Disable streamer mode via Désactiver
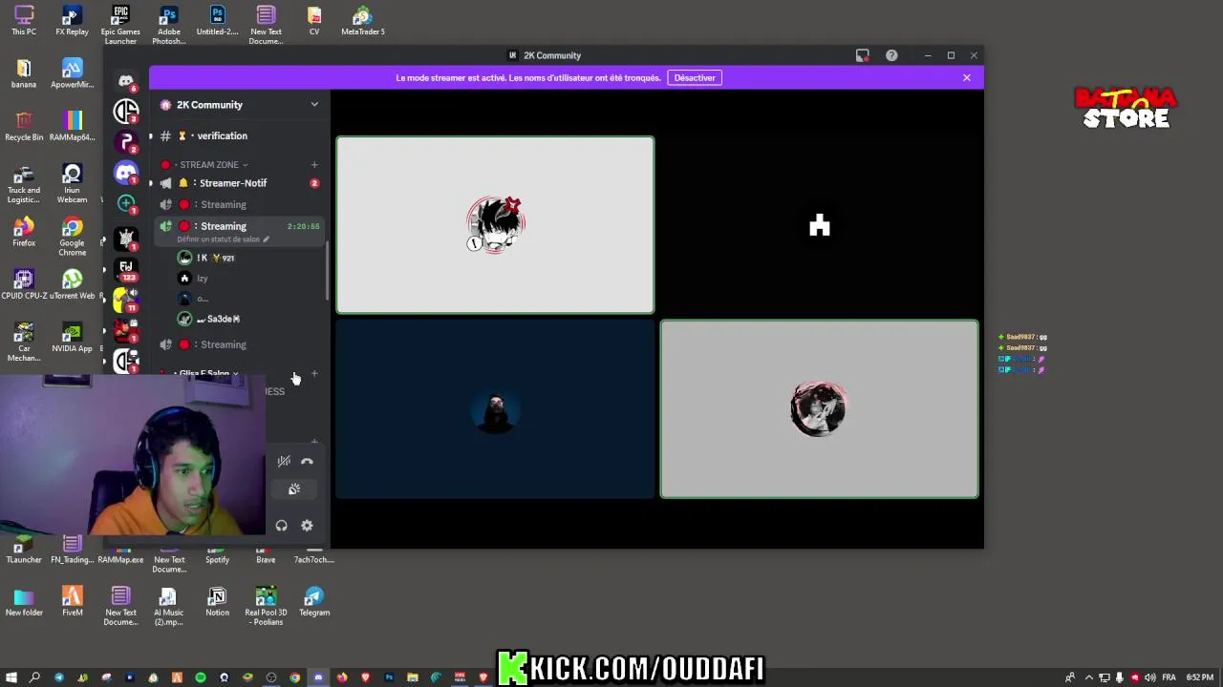Viewport: 1223px width, 687px height. pos(695,78)
